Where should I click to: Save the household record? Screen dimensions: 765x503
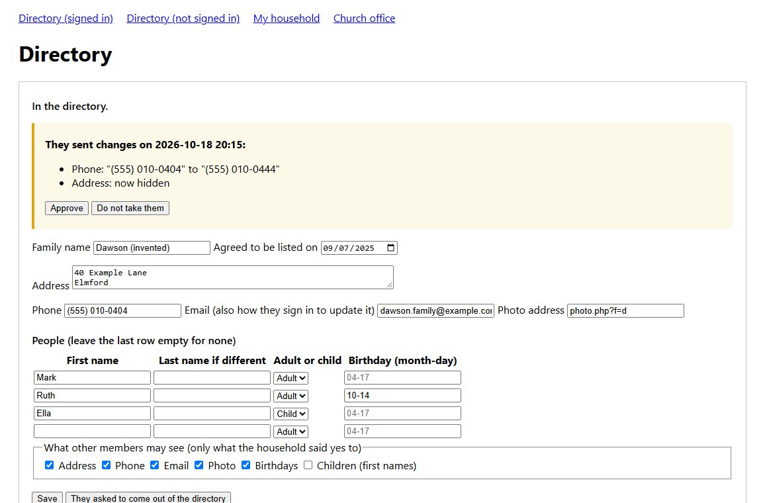point(48,498)
